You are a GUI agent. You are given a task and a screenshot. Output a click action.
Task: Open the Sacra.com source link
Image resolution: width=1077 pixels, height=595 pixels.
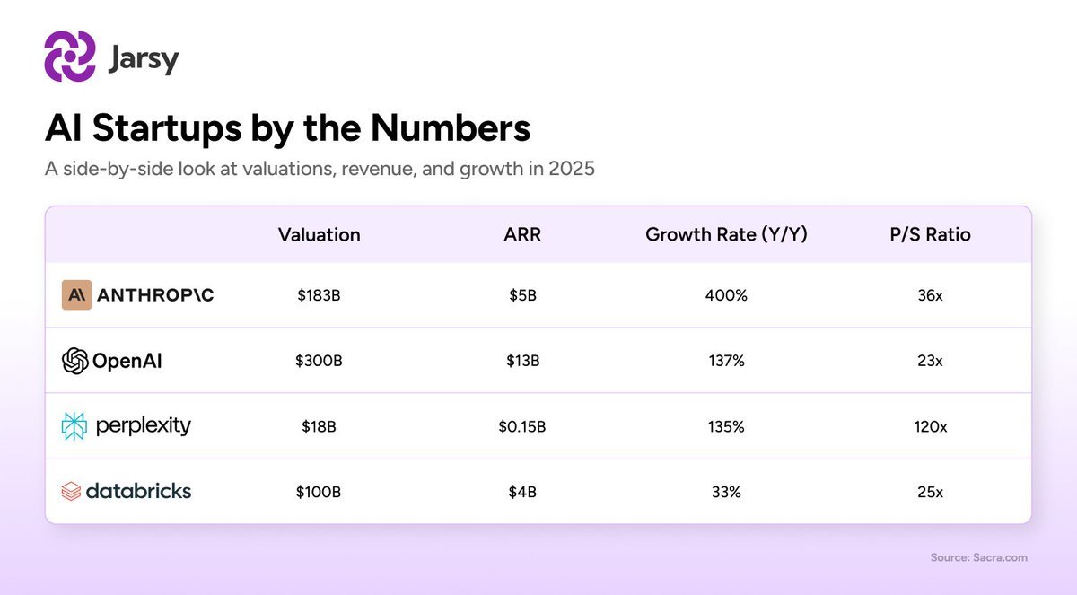(x=978, y=557)
